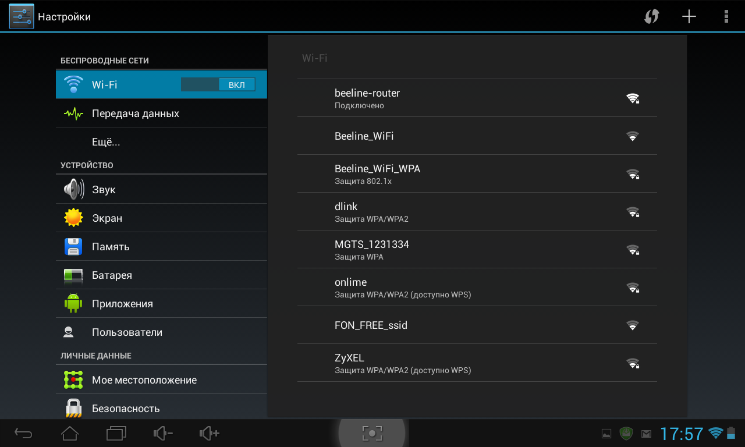Image resolution: width=745 pixels, height=447 pixels.
Task: Click open signal icon for FON_FREE_ssid
Action: point(633,325)
